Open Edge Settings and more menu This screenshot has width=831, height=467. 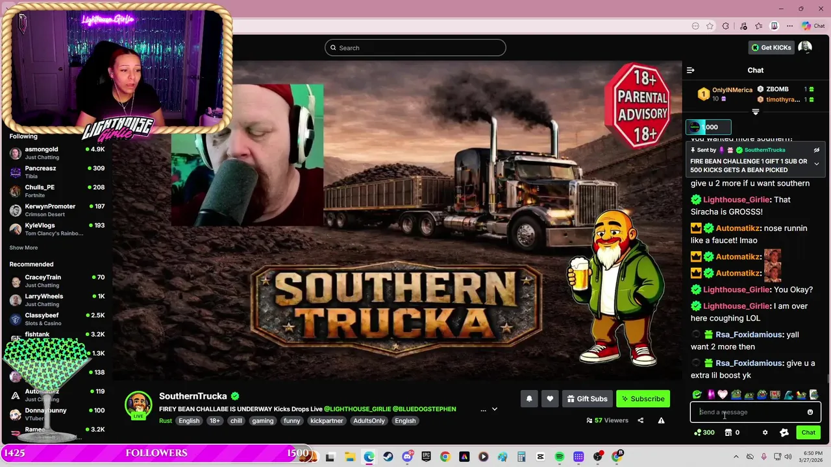pos(789,26)
